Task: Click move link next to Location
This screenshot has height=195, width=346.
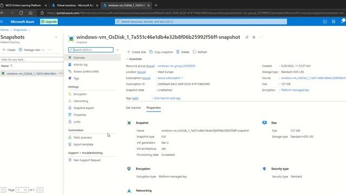Action: [142, 72]
